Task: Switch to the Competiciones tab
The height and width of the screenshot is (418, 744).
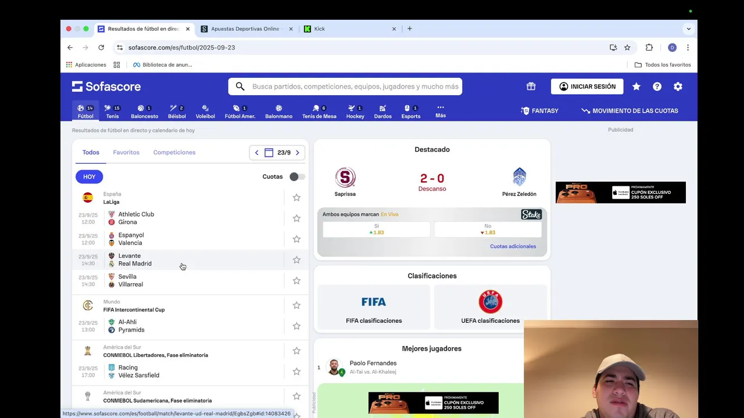Action: coord(174,153)
